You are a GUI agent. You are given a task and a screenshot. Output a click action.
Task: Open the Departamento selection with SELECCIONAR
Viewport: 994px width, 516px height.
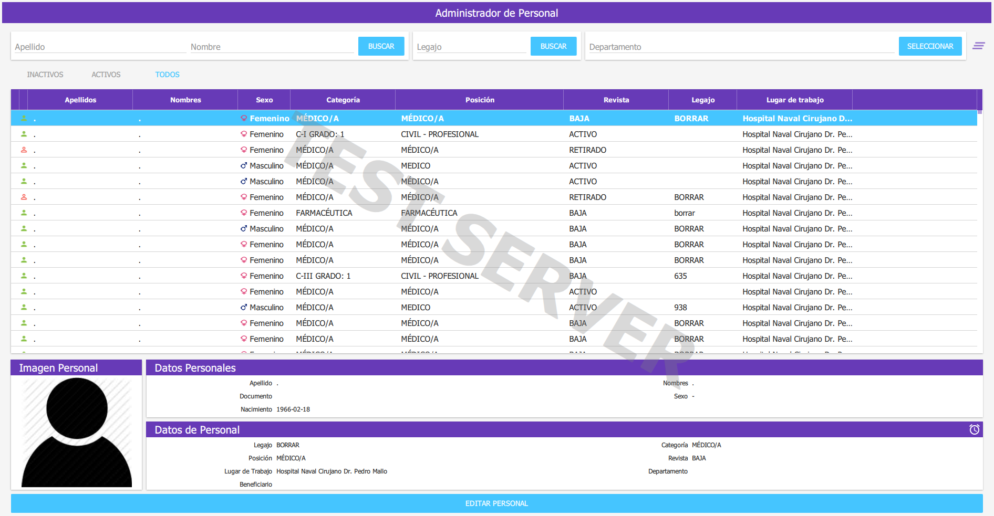pos(930,46)
